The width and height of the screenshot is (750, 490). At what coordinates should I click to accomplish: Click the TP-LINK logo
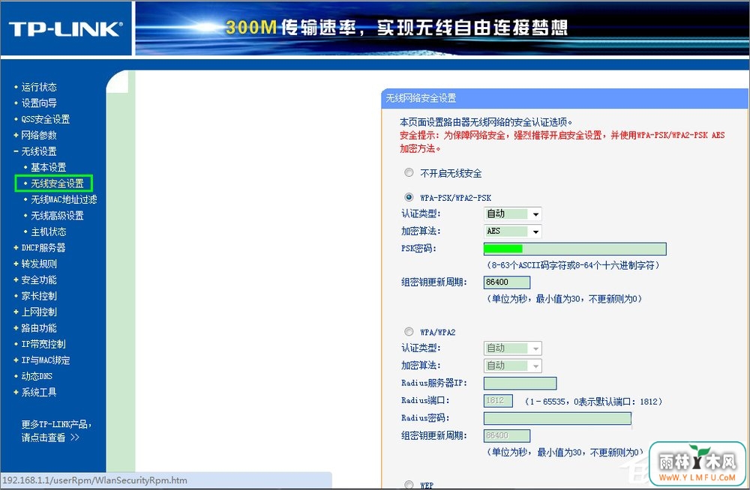(65, 29)
